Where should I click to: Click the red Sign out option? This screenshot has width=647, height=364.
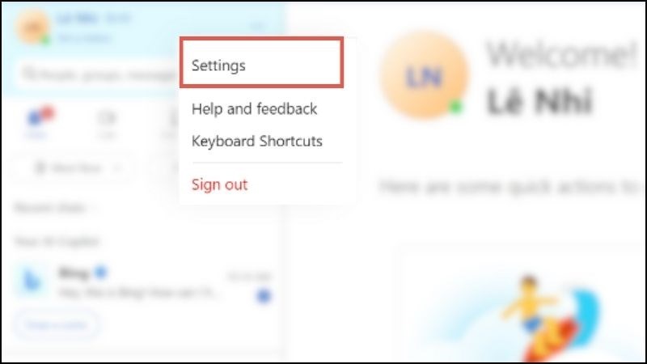tap(219, 184)
